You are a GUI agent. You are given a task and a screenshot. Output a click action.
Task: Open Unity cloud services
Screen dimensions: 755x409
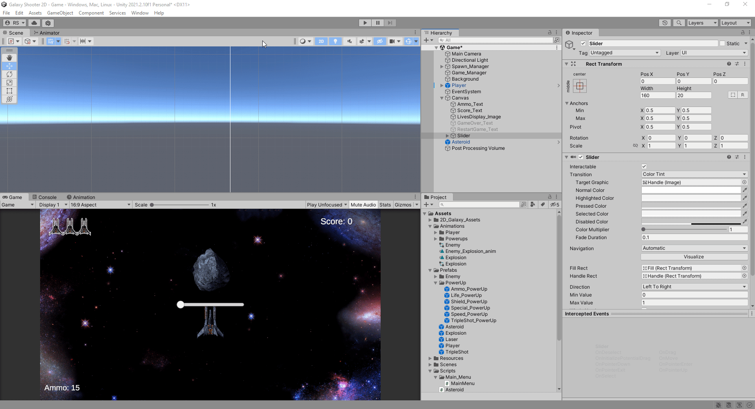coord(35,23)
